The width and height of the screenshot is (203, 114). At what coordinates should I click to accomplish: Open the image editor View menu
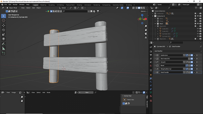[8, 93]
